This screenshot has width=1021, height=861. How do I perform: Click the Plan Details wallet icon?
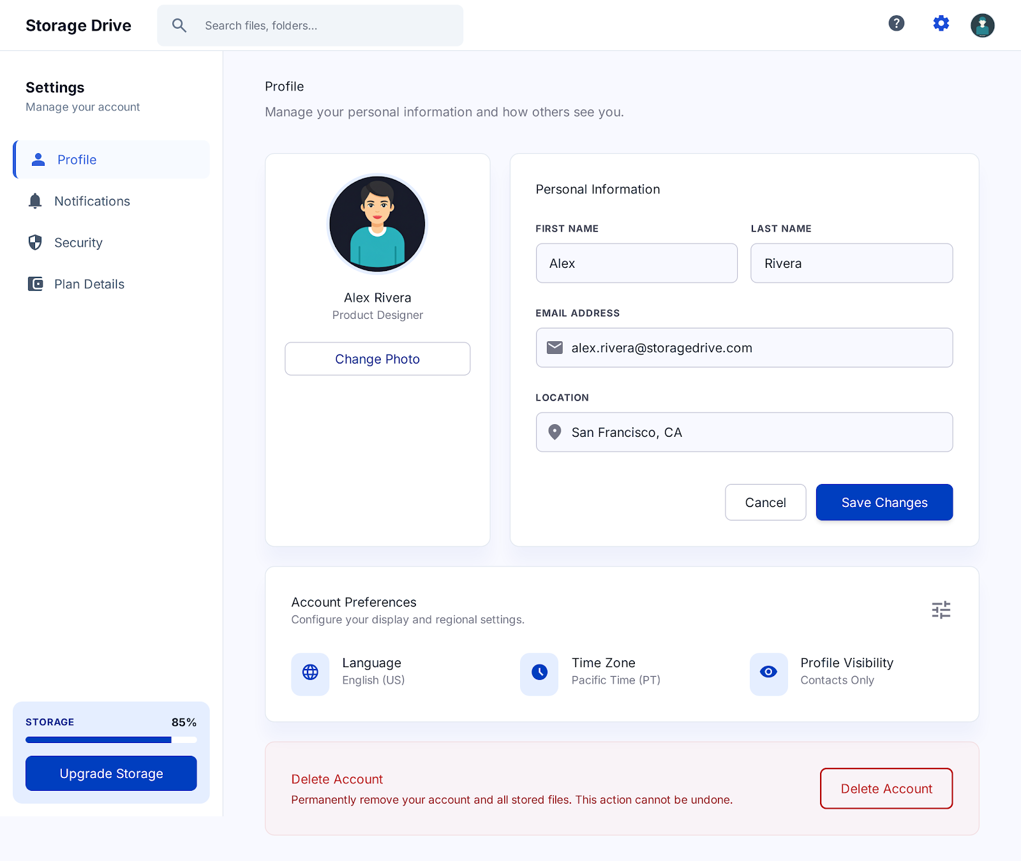tap(35, 284)
